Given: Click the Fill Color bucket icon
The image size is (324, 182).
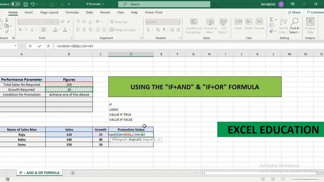Looking at the screenshot, I should (x=55, y=30).
